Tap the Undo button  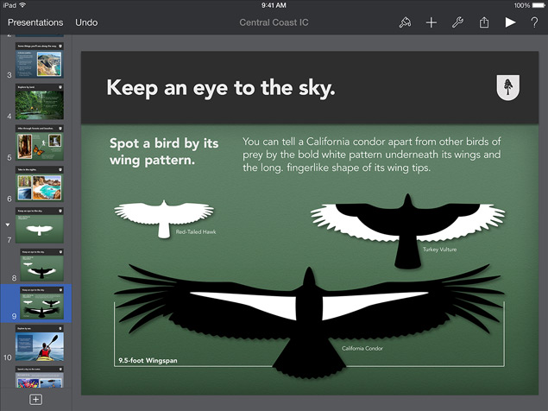(86, 22)
